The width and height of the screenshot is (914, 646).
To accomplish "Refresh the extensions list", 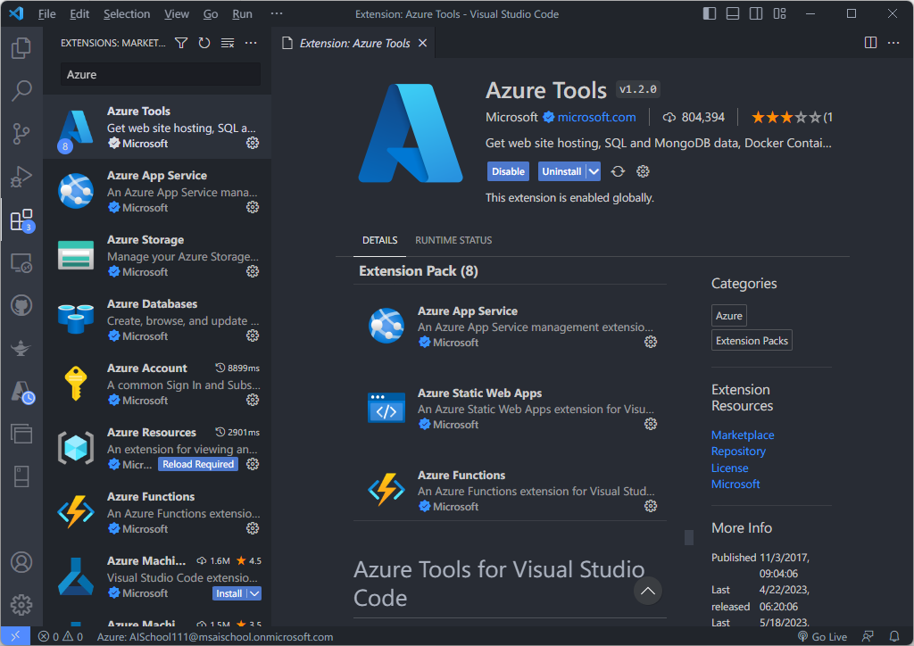I will [x=204, y=43].
